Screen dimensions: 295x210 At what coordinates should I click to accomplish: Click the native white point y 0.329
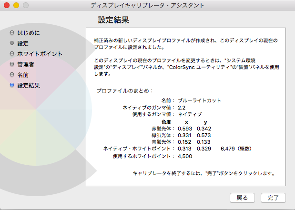(204, 149)
